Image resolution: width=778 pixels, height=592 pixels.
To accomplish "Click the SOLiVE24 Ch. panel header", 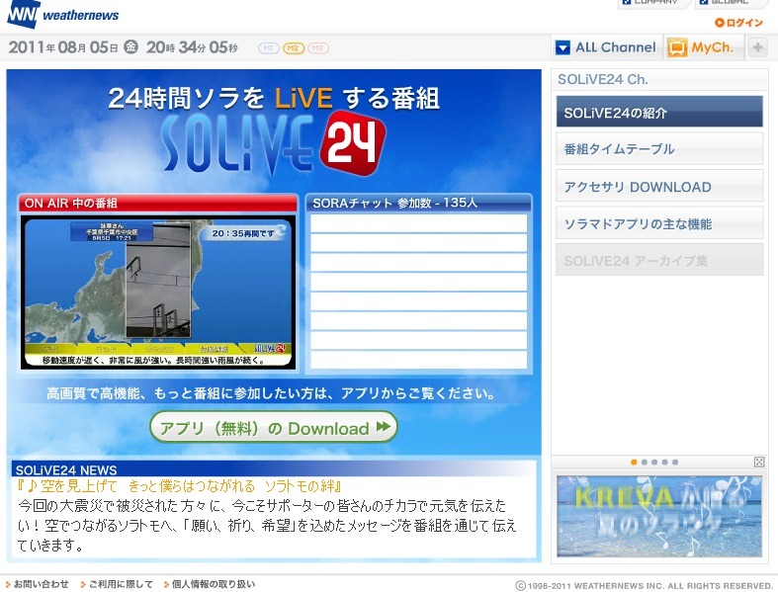I will pos(659,79).
